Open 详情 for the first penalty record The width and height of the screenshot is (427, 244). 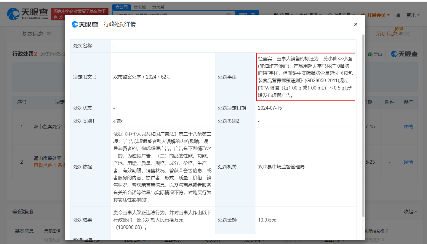(x=408, y=126)
